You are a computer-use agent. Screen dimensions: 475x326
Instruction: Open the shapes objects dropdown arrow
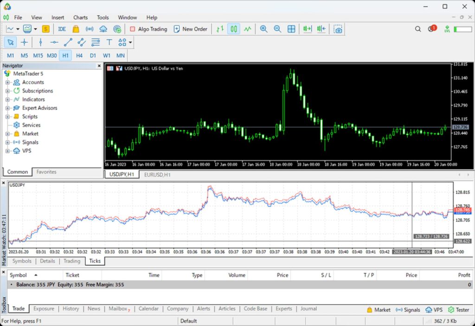coord(130,42)
